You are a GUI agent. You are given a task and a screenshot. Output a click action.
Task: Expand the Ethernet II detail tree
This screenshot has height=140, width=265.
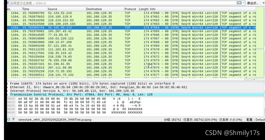click(8, 87)
